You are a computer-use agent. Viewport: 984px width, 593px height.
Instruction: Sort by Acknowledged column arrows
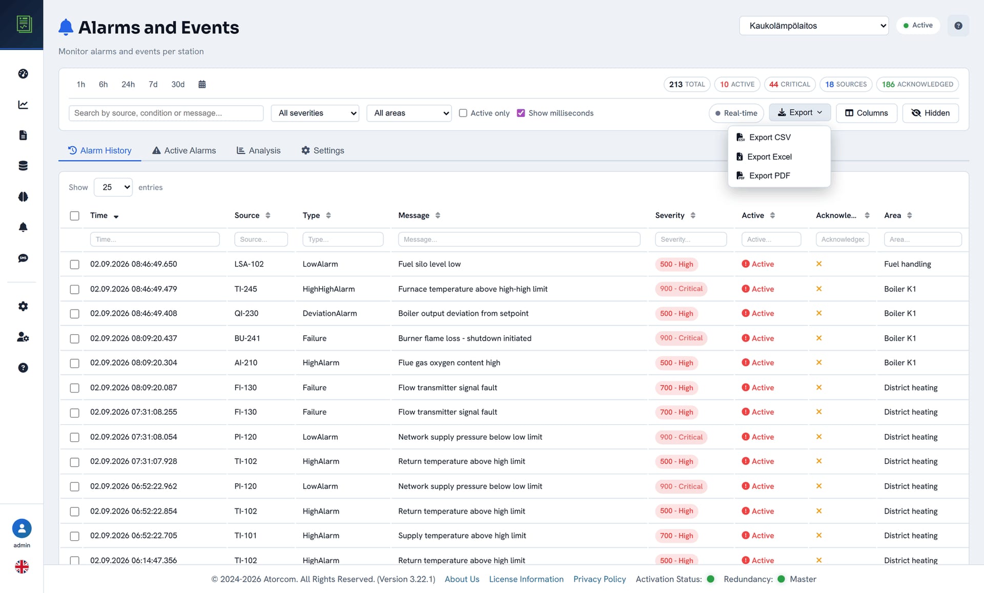[867, 215]
